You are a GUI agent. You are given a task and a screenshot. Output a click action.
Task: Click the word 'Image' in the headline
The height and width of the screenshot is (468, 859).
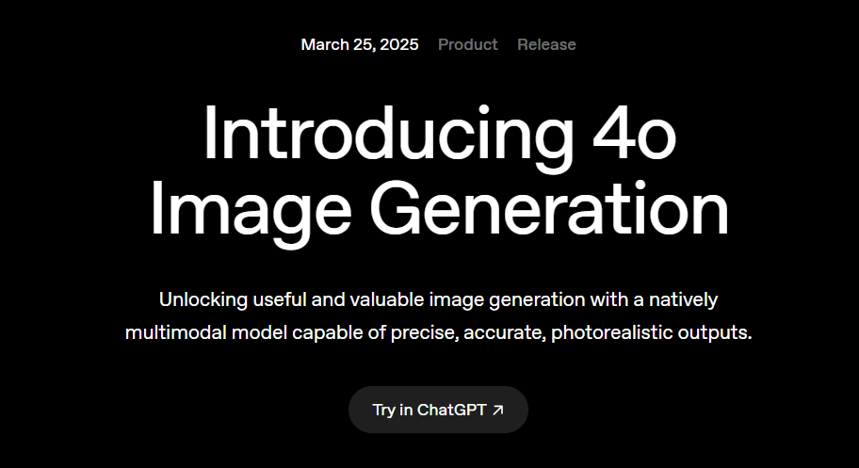(251, 212)
